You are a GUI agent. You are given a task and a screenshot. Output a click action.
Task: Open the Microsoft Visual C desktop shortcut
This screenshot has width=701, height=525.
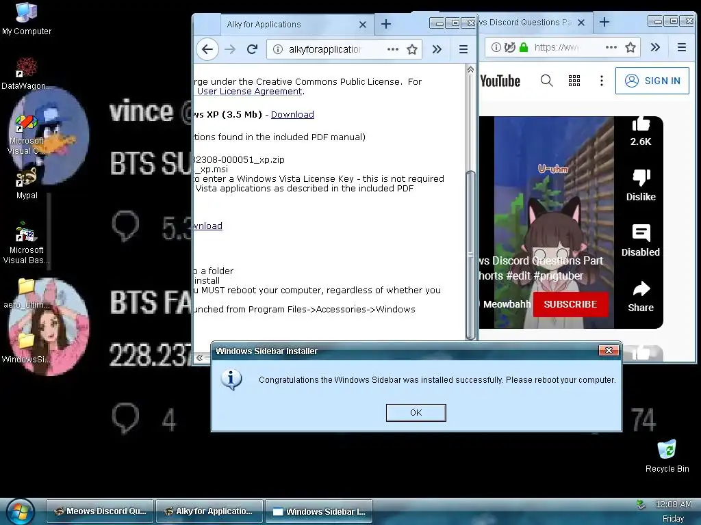pos(27,135)
